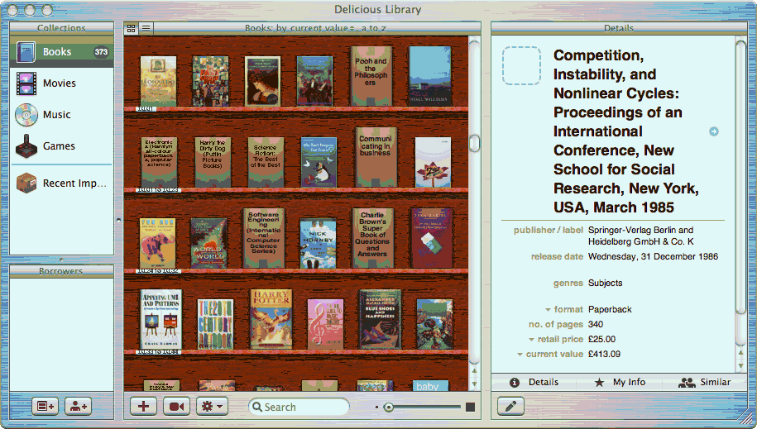The height and width of the screenshot is (429, 757).
Task: Click the small cover size icon
Action: pyautogui.click(x=376, y=408)
